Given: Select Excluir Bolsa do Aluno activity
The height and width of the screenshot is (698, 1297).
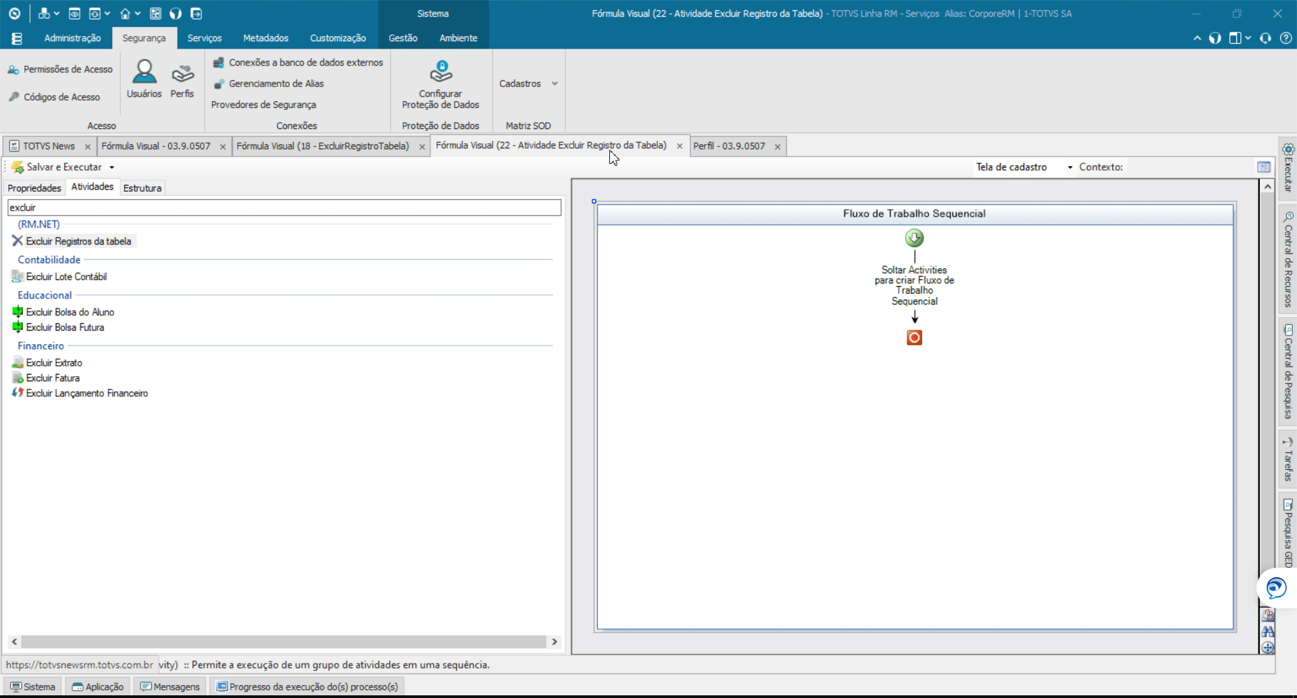Looking at the screenshot, I should click(x=70, y=312).
